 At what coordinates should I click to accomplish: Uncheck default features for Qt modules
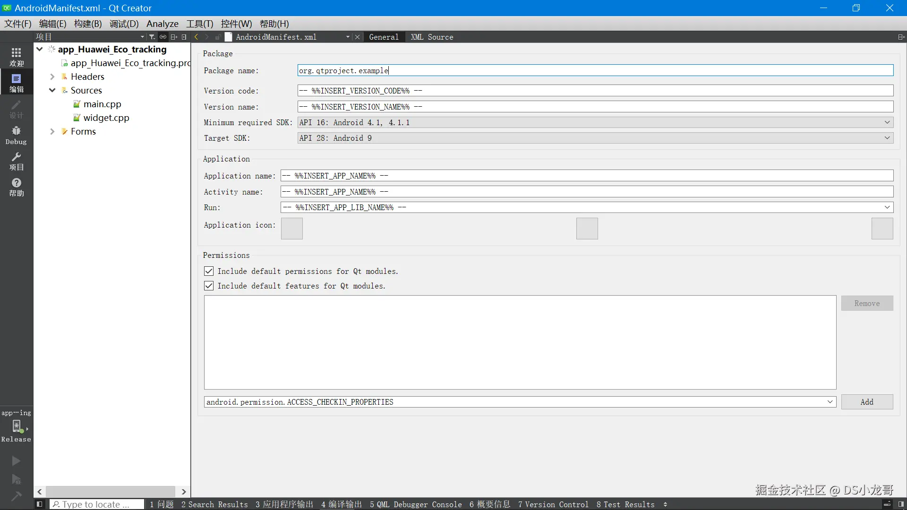click(209, 286)
